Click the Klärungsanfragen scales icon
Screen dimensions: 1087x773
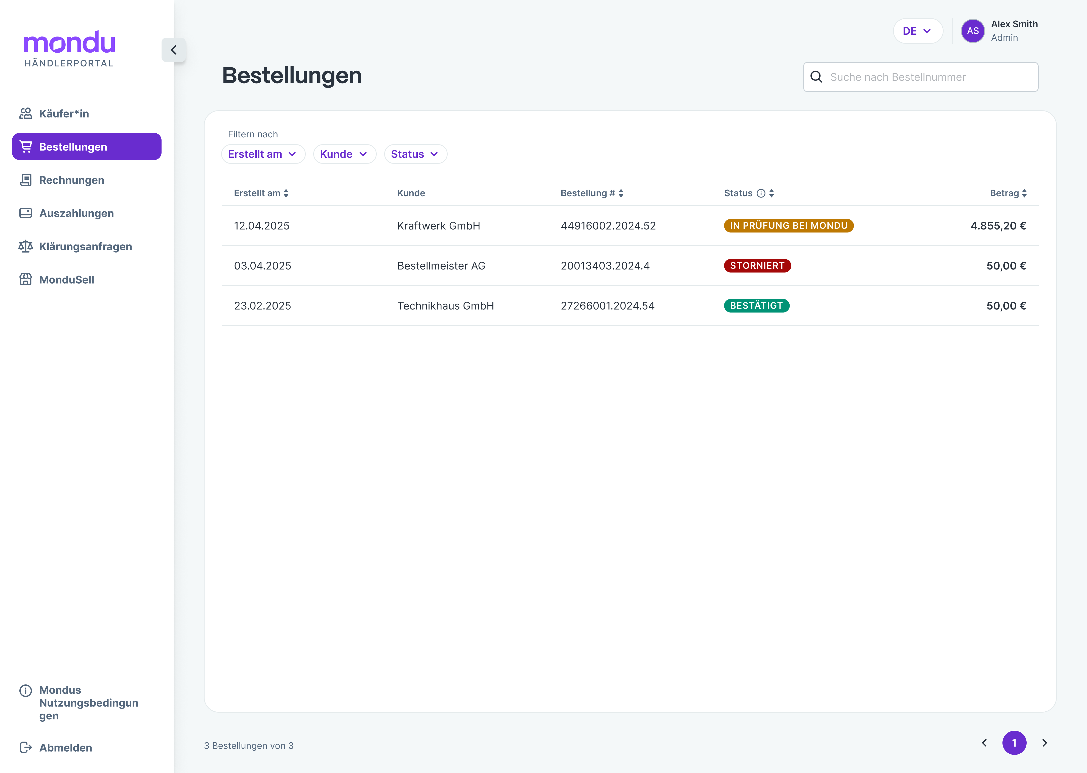tap(26, 246)
